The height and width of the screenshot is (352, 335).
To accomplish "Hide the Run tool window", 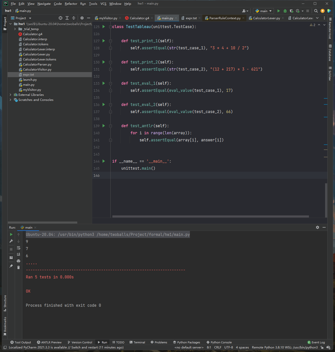I will tap(324, 227).
